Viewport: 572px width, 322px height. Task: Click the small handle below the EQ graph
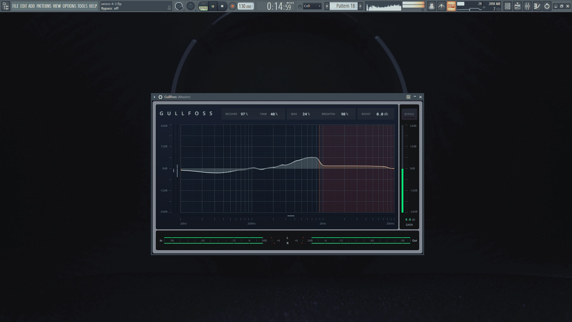click(x=291, y=216)
